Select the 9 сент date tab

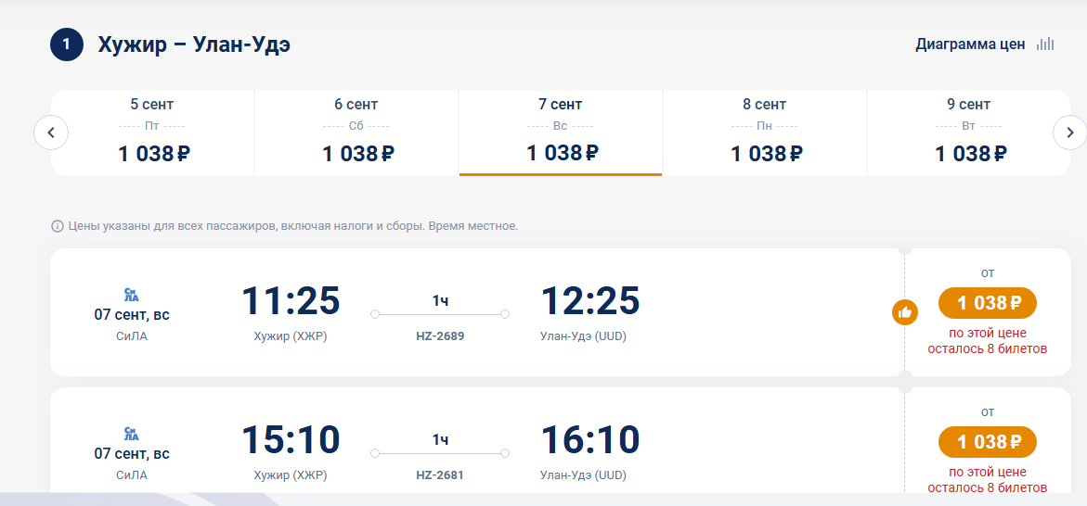pos(969,133)
